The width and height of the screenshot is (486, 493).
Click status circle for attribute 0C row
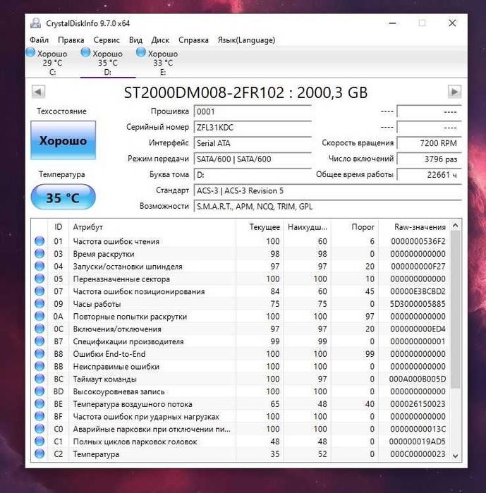[40, 329]
